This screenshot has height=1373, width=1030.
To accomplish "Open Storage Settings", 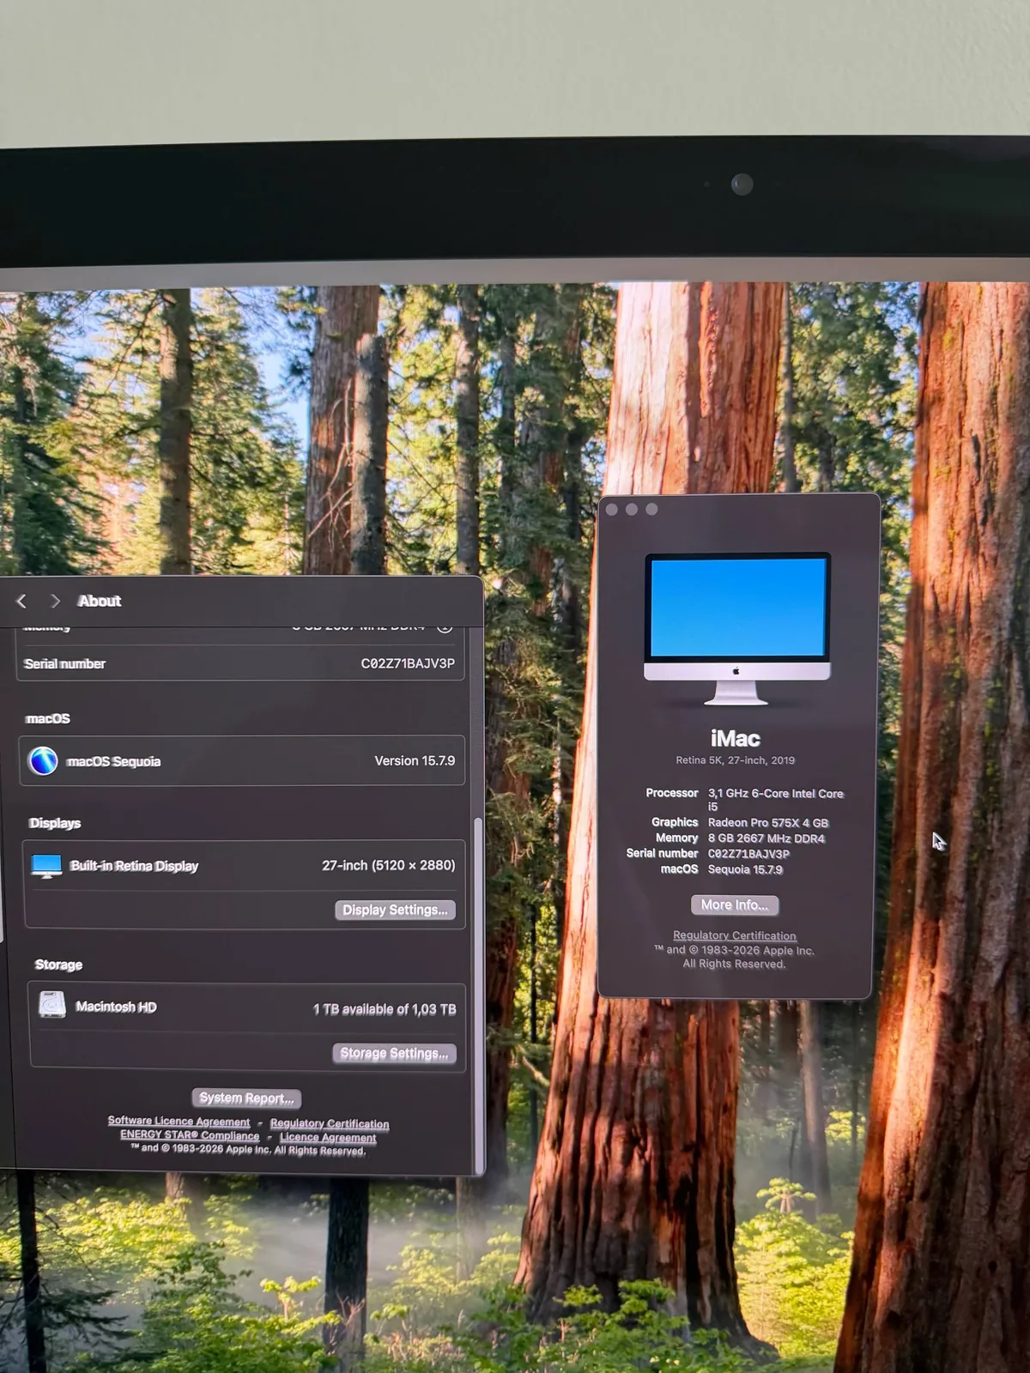I will [394, 1054].
